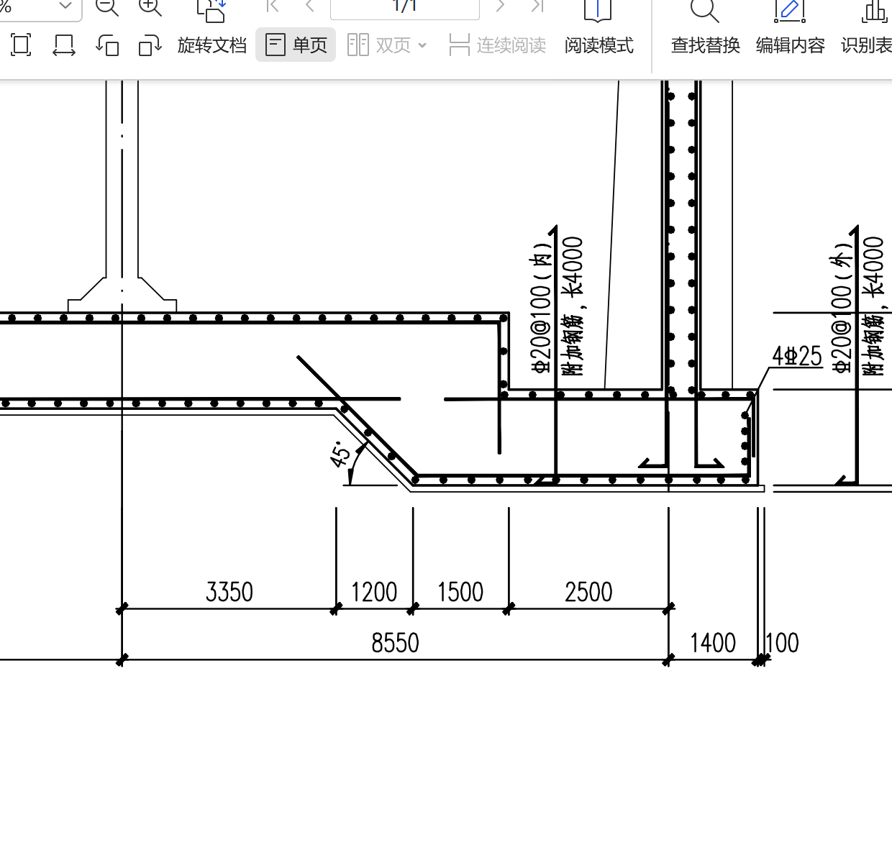
Task: Go to the first page arrow
Action: (x=273, y=6)
